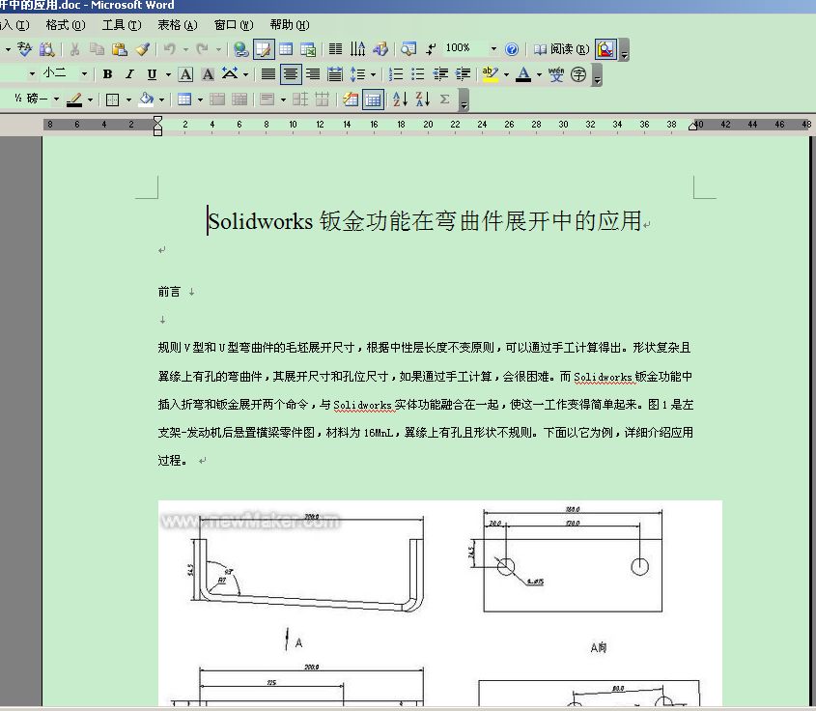The height and width of the screenshot is (711, 816).
Task: Expand the line spacing dropdown arrow
Action: [x=373, y=74]
